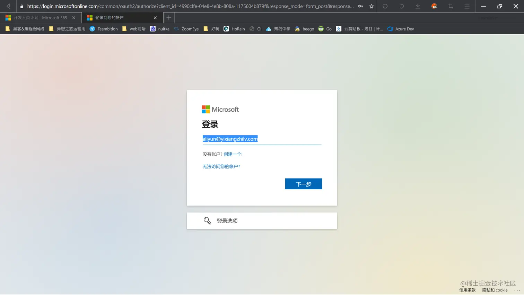The width and height of the screenshot is (524, 295).
Task: Open the browser hamburger menu icon
Action: click(x=466, y=6)
